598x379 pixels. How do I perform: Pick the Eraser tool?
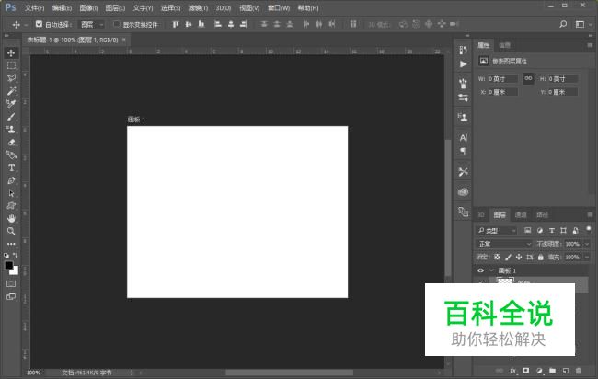coord(12,143)
